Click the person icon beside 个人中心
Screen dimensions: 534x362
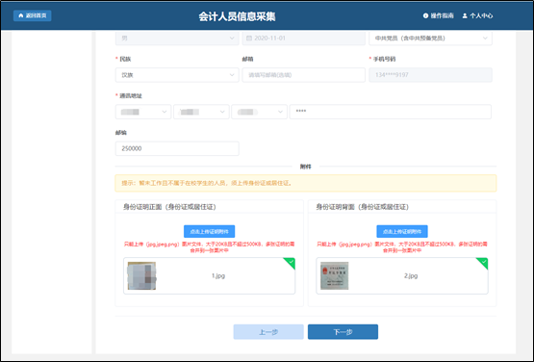pos(465,15)
